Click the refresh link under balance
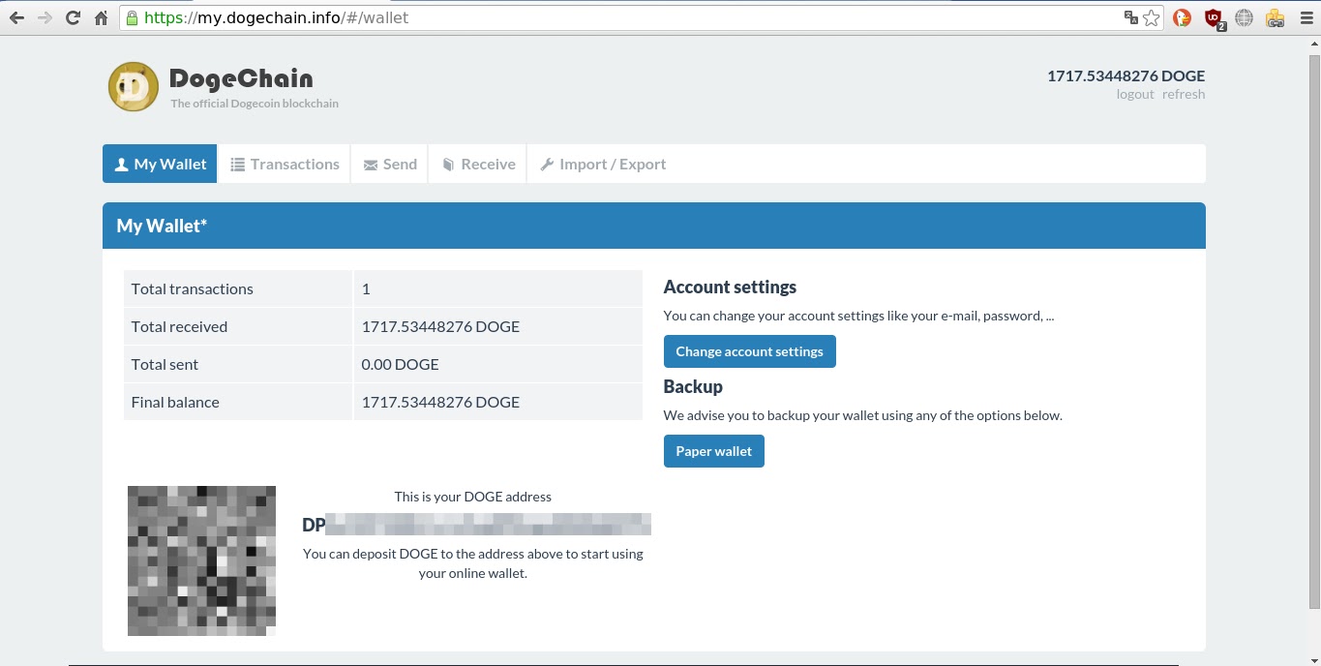Image resolution: width=1321 pixels, height=666 pixels. pos(1184,94)
